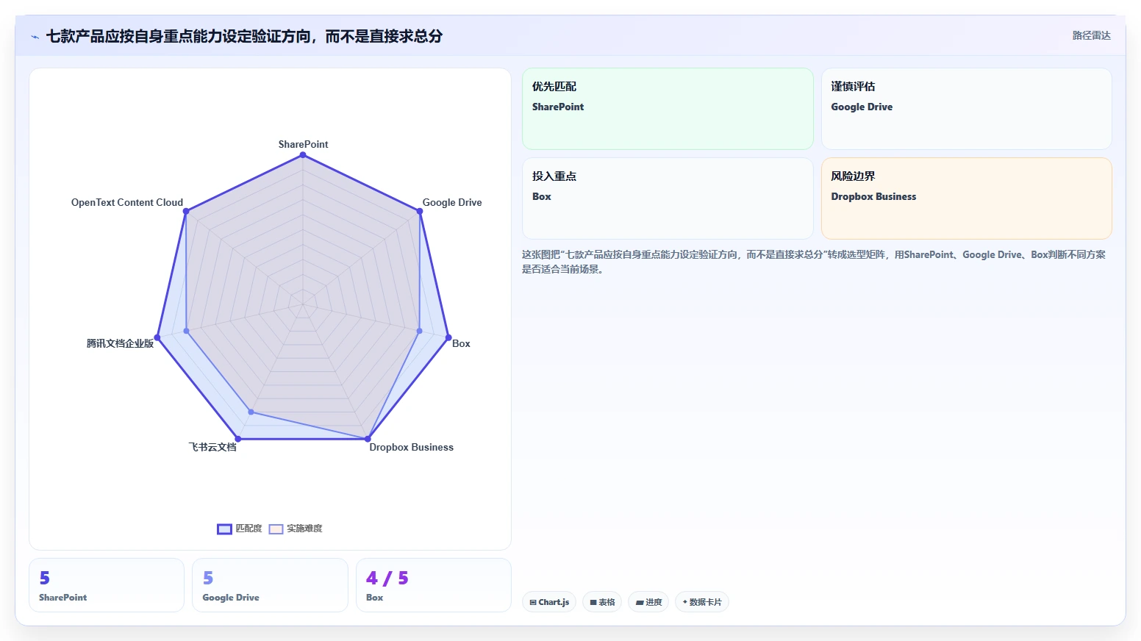Click the OpenText Content Cloud radar vertex
Viewport: 1141px width, 641px height.
pyautogui.click(x=186, y=211)
